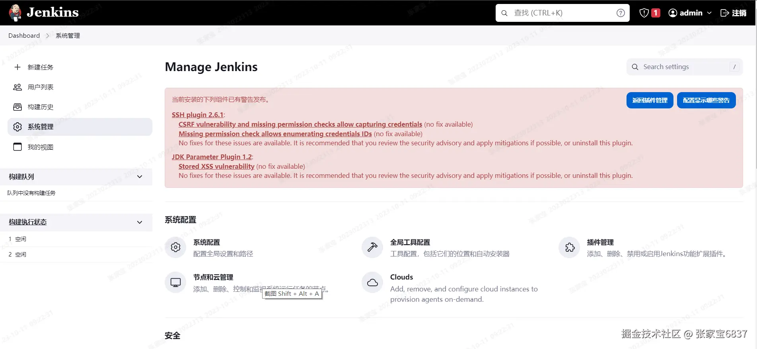Click the 注销 logout button
This screenshot has height=349, width=757.
[733, 13]
